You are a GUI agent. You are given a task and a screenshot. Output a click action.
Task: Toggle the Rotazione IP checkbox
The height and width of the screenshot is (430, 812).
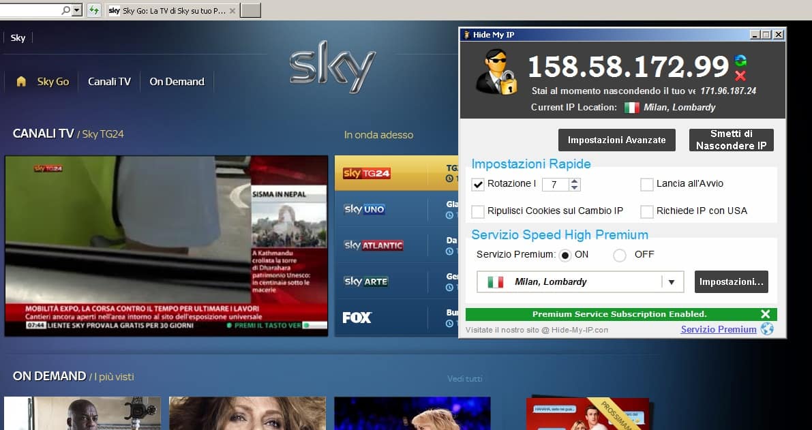(478, 184)
